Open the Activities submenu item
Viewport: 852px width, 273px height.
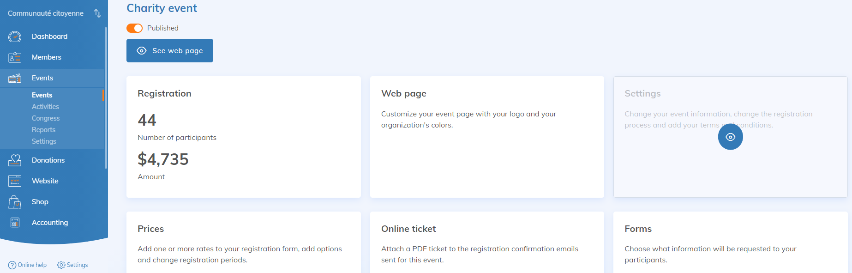coord(45,107)
